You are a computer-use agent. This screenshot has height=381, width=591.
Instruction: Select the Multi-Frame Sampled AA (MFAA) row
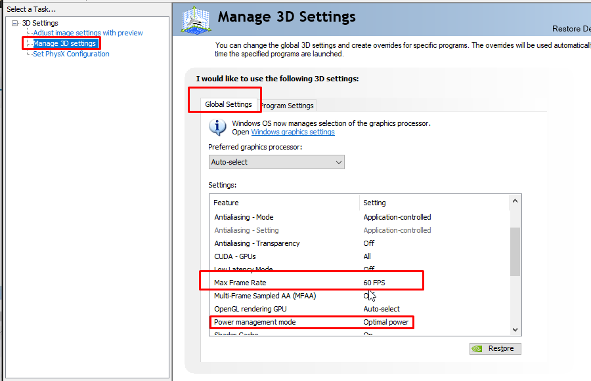point(359,296)
